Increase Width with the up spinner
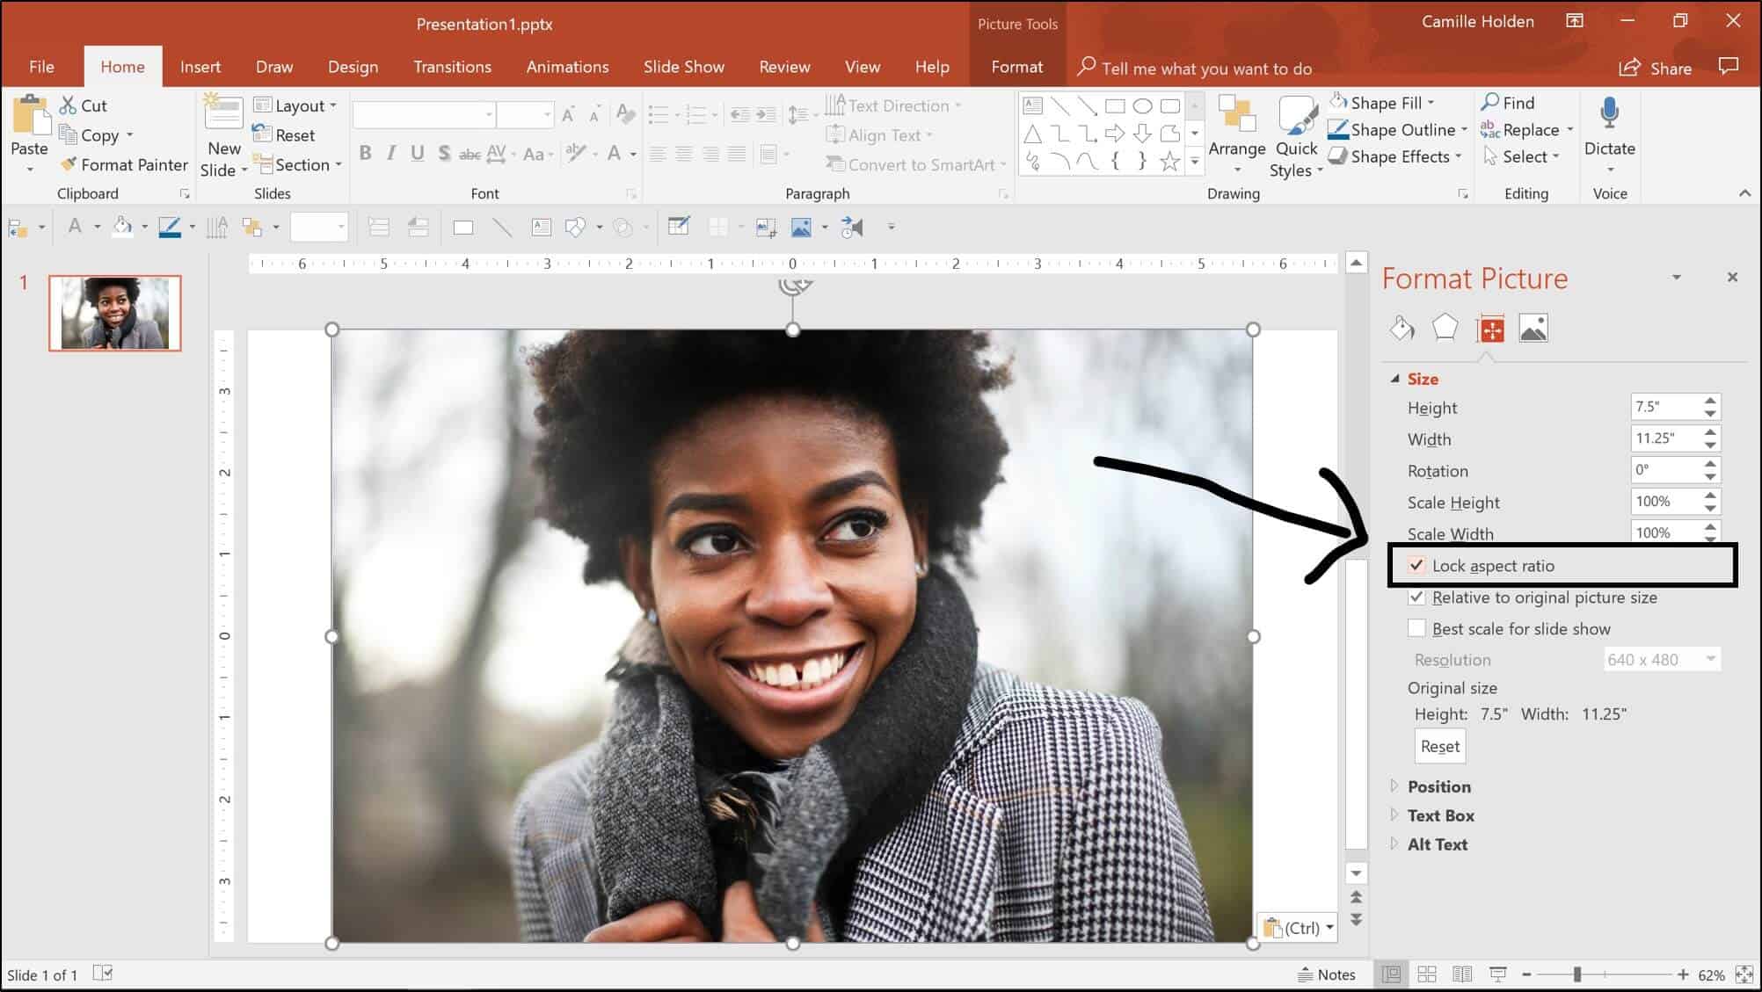The width and height of the screenshot is (1762, 992). [1710, 432]
